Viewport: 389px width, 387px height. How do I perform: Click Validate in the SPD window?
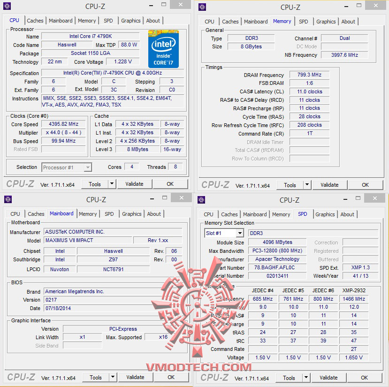pyautogui.click(x=329, y=378)
